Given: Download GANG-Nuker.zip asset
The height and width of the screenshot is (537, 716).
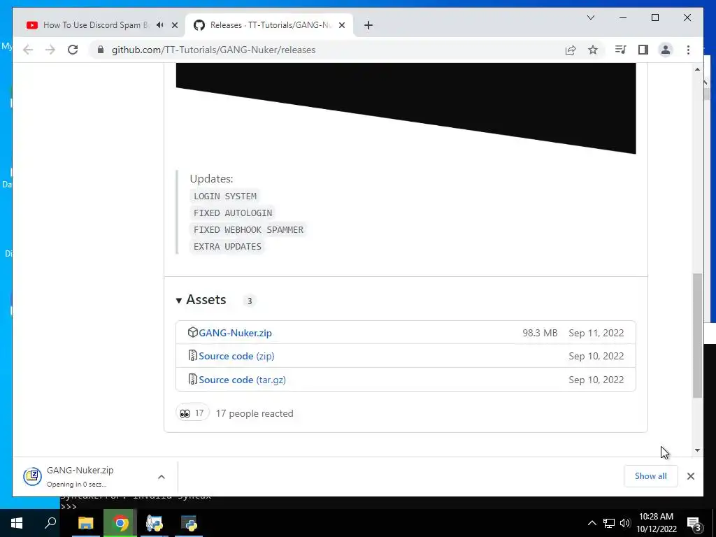Looking at the screenshot, I should 235,333.
